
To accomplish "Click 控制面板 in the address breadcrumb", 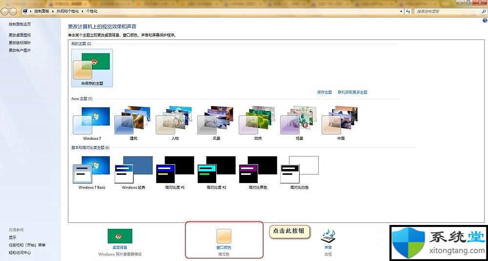I will click(41, 11).
